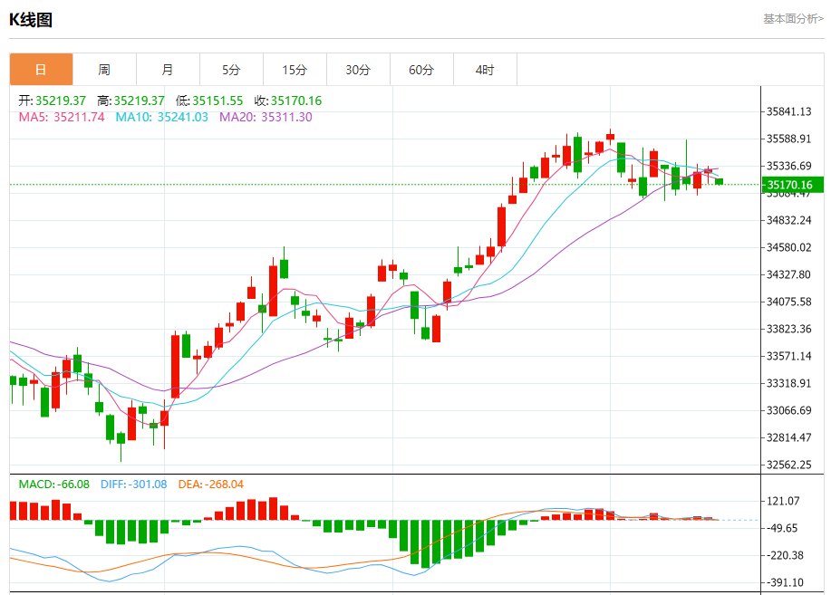Image resolution: width=831 pixels, height=595 pixels.
Task: Click the highest red candlestick at chart peak
Action: (x=611, y=136)
